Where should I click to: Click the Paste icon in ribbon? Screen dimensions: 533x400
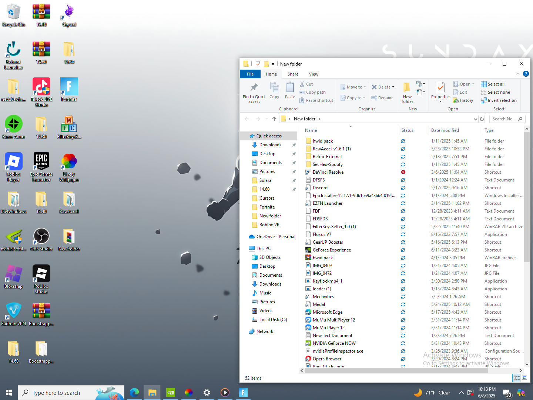click(x=290, y=88)
